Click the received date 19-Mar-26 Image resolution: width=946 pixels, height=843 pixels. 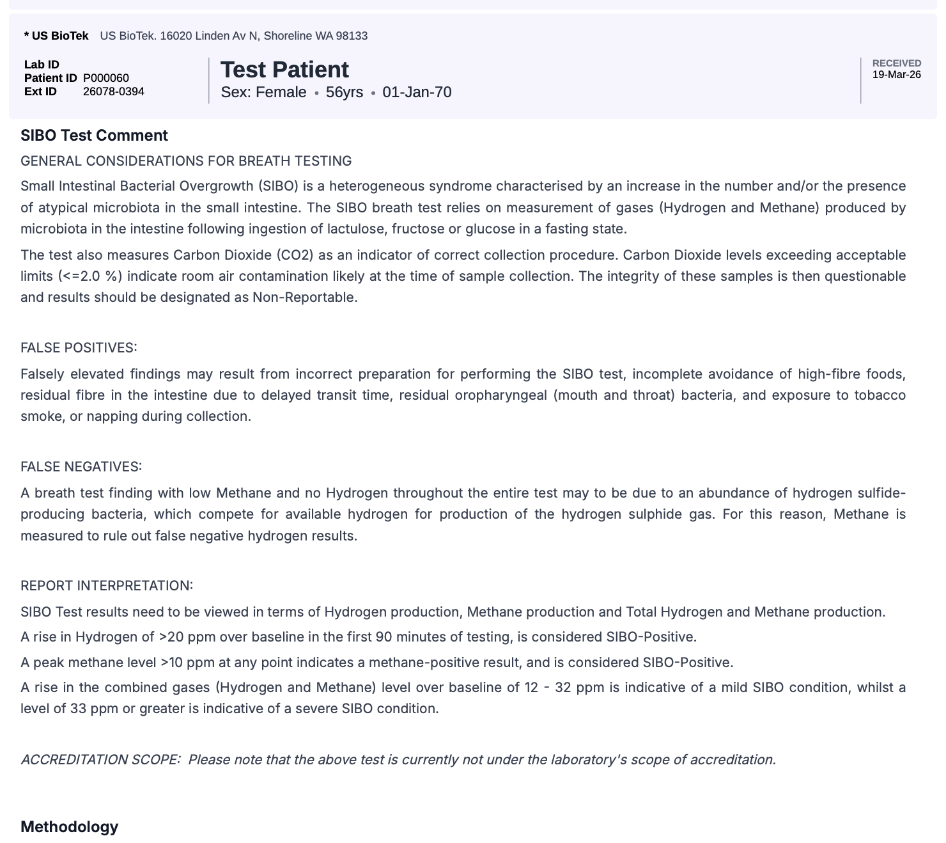pos(897,75)
